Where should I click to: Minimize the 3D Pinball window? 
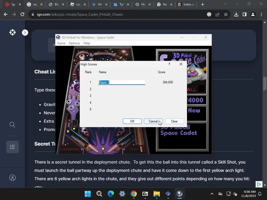(182, 37)
